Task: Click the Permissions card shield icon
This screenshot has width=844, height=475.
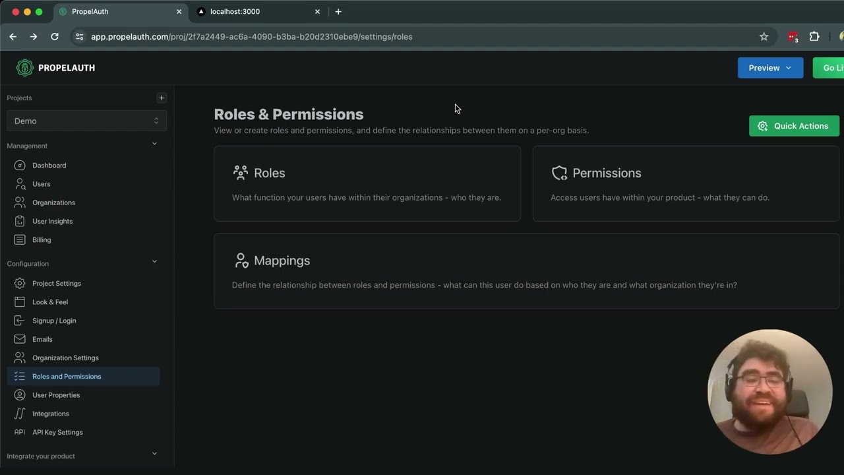Action: (559, 173)
